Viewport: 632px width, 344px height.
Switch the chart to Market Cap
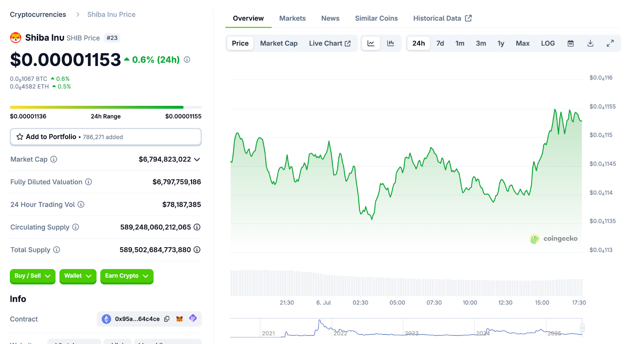pyautogui.click(x=278, y=43)
